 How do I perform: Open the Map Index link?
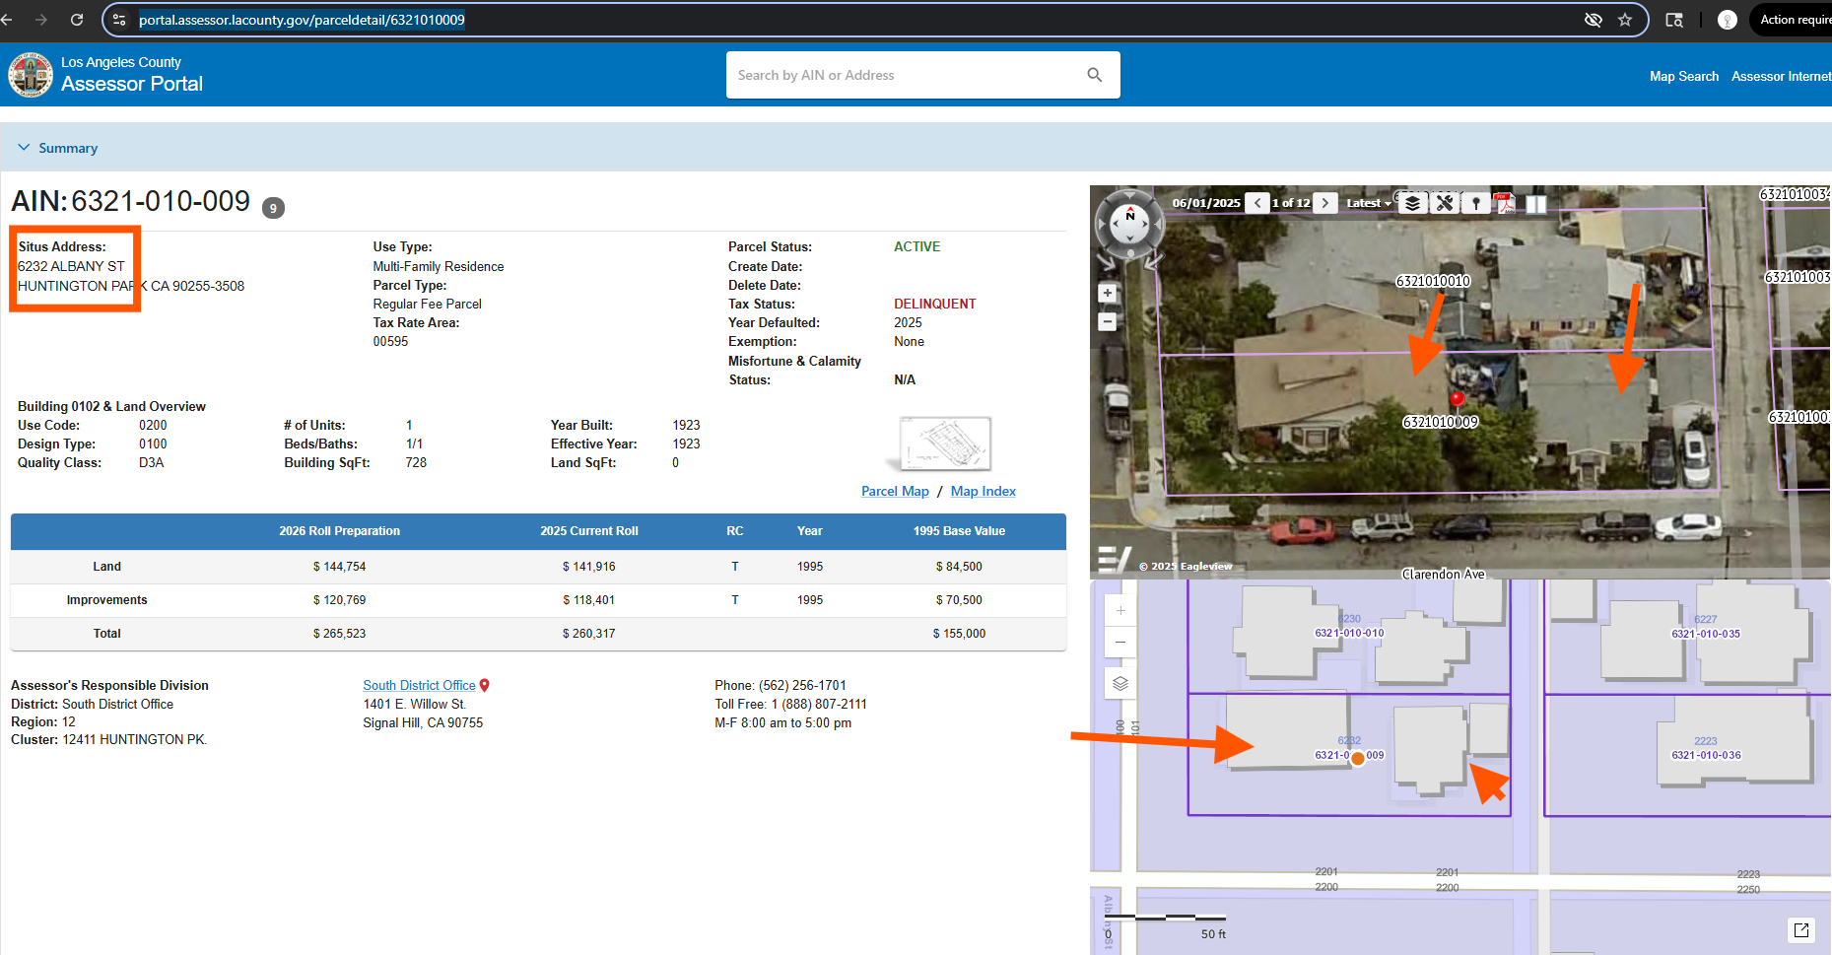(x=983, y=491)
